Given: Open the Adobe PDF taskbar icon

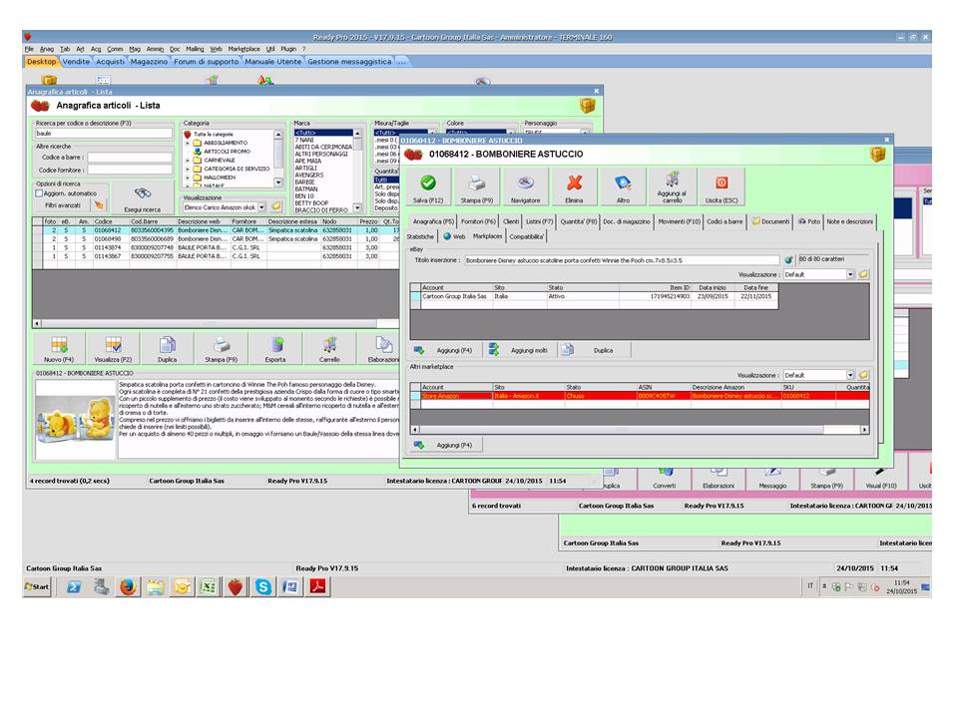Looking at the screenshot, I should coord(318,587).
